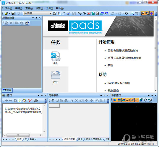This screenshot has height=147, width=159.
Task: Click the Select mode arrow icon
Action: pyautogui.click(x=80, y=13)
